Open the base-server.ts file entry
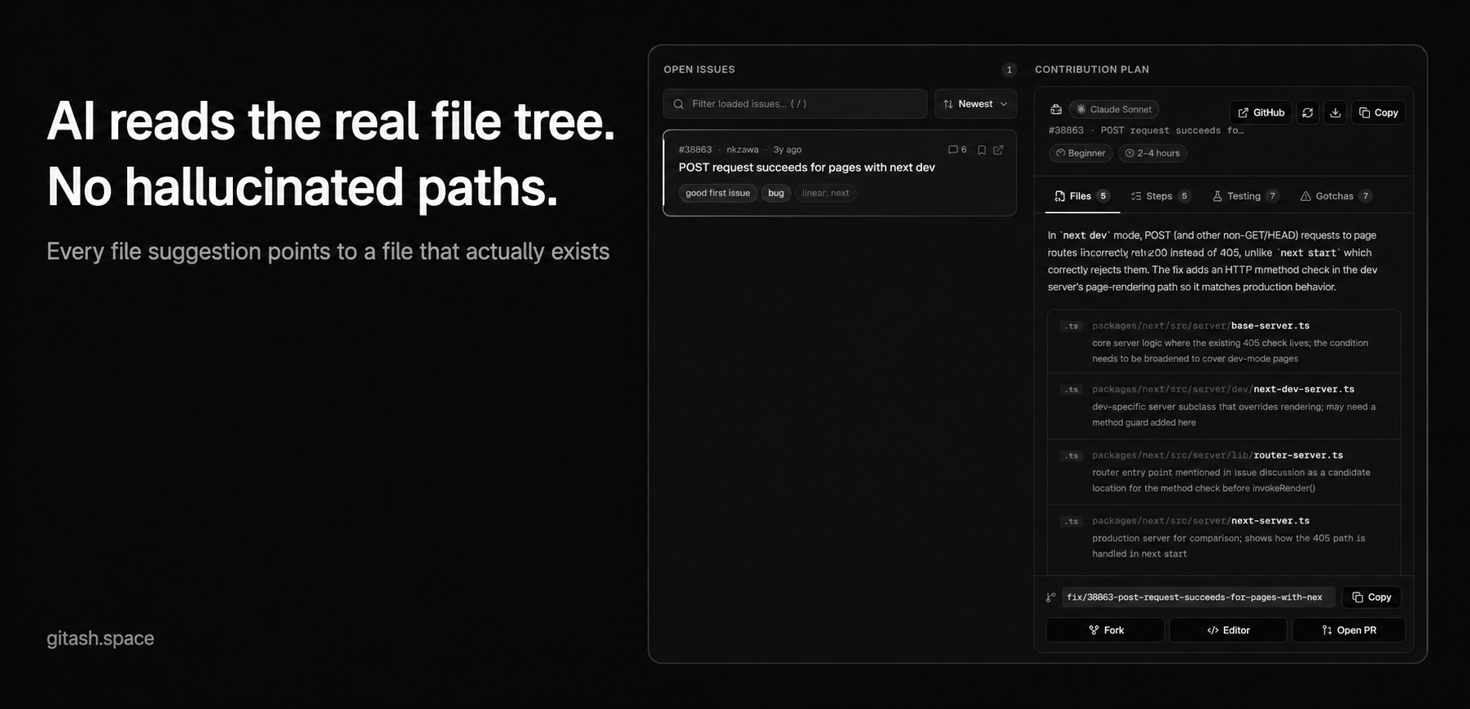The height and width of the screenshot is (709, 1470). coord(1224,341)
